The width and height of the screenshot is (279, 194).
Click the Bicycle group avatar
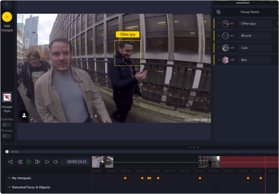(225, 35)
